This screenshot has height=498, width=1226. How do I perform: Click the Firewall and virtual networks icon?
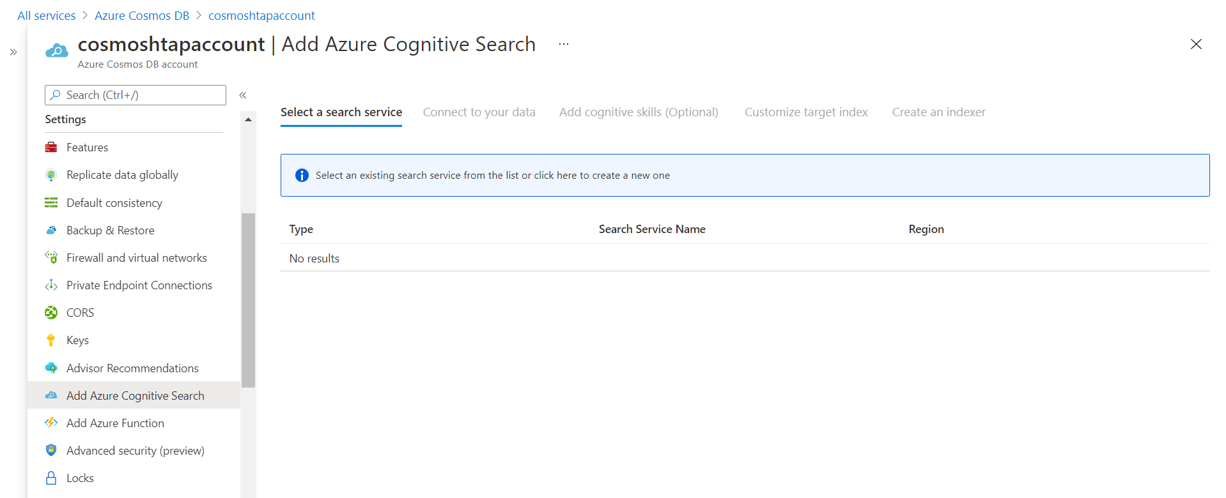[x=51, y=258]
